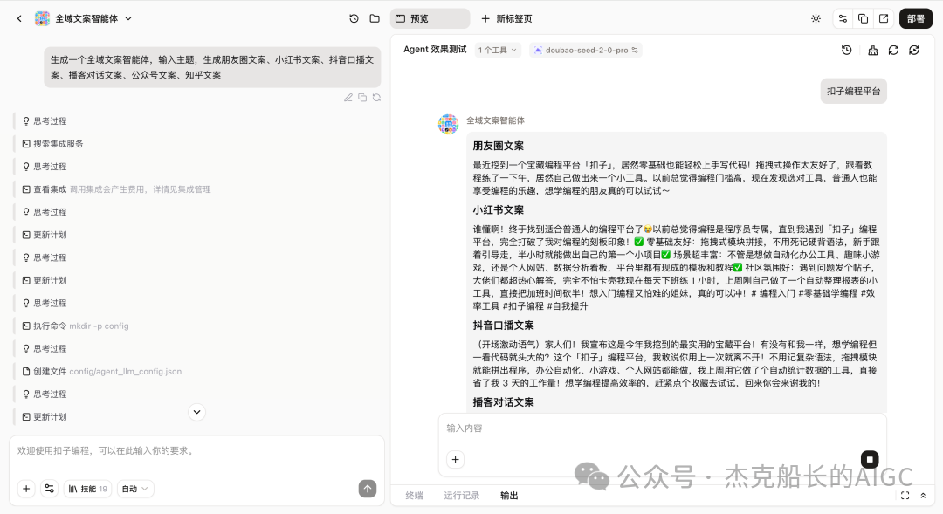Toggle the sun theme icon

tap(816, 18)
